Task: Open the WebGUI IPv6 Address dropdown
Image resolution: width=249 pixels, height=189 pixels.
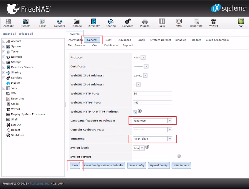Action: click(x=139, y=85)
